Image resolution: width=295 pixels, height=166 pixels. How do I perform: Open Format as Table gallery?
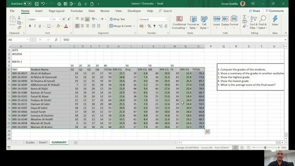click(x=193, y=23)
